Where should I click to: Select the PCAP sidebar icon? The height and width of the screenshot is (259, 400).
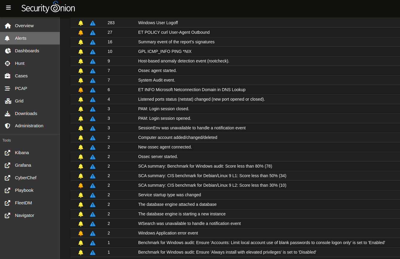(7, 88)
